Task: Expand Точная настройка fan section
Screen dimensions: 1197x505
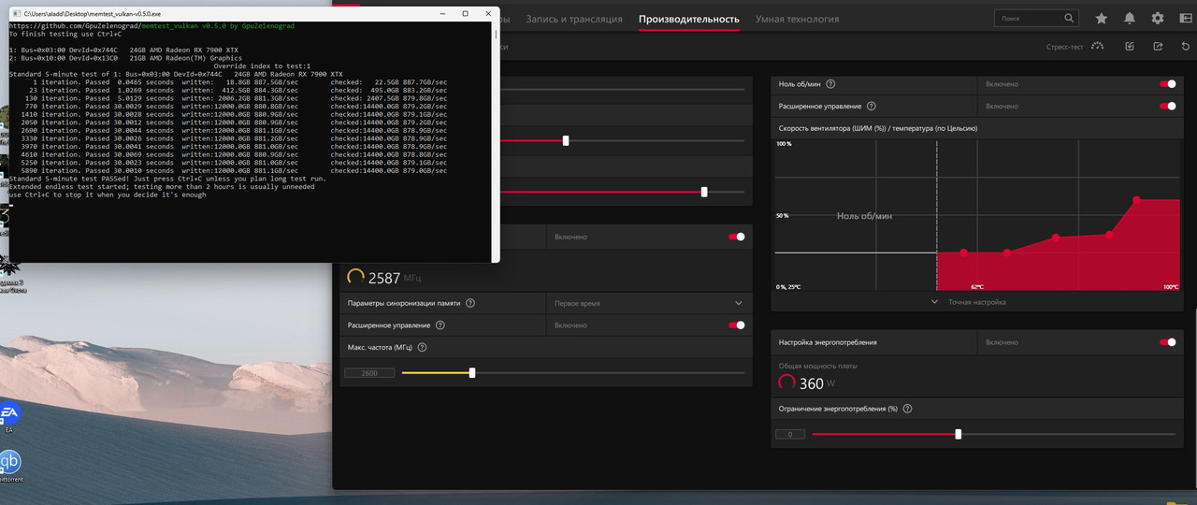Action: pyautogui.click(x=969, y=302)
